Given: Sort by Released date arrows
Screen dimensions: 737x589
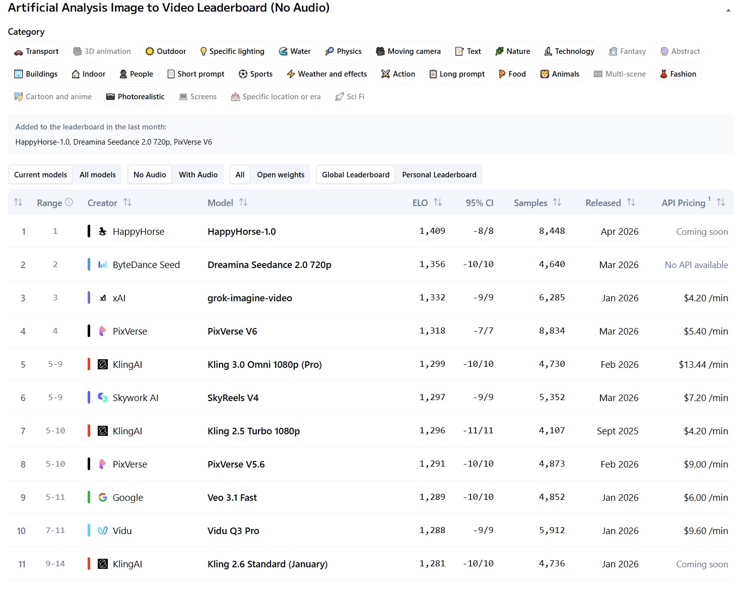Looking at the screenshot, I should click(x=631, y=203).
